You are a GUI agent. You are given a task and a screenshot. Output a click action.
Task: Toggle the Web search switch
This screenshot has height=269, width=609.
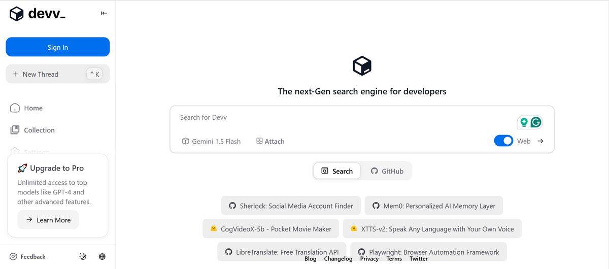pos(503,141)
